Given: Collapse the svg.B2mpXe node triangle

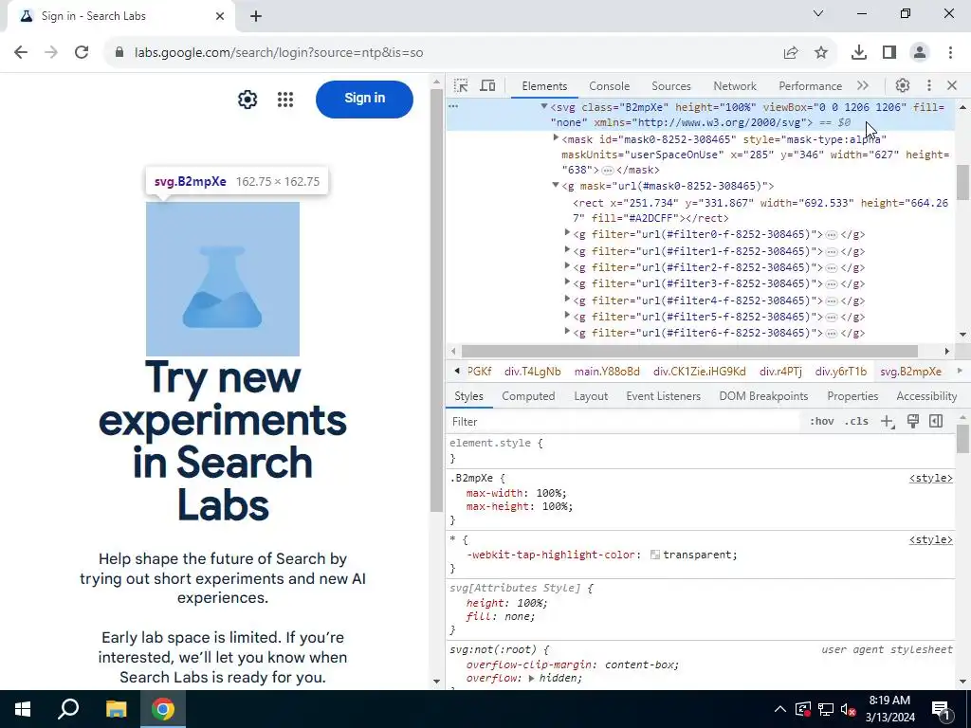Looking at the screenshot, I should click(543, 106).
